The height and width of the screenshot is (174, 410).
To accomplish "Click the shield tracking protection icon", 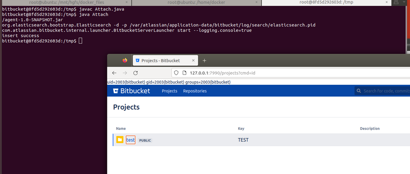I will coord(176,73).
